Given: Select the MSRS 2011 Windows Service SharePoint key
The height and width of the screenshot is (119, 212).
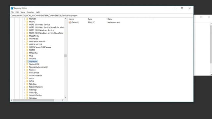Looking at the screenshot, I should tap(47, 33).
